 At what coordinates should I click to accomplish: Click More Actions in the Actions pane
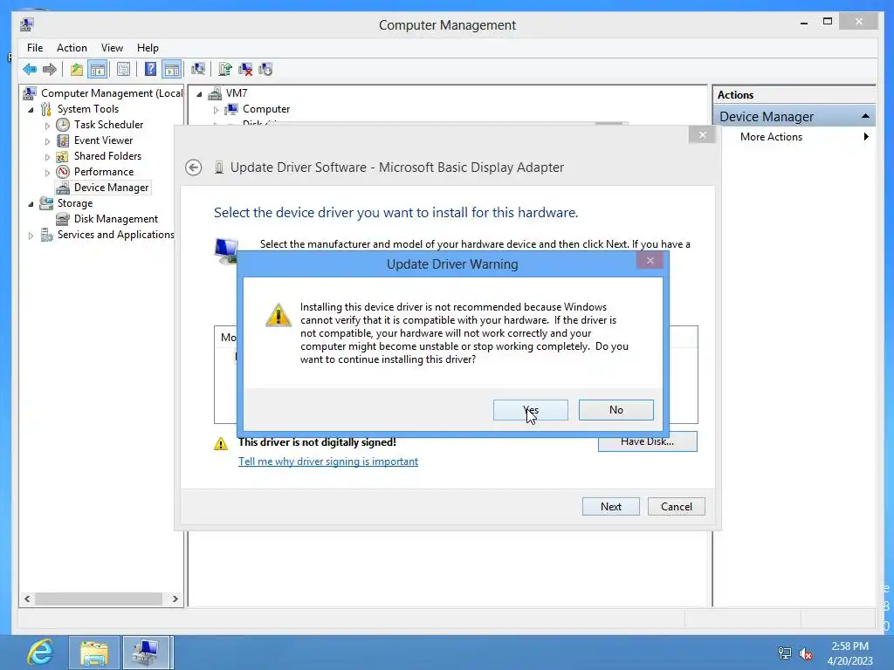pyautogui.click(x=771, y=137)
